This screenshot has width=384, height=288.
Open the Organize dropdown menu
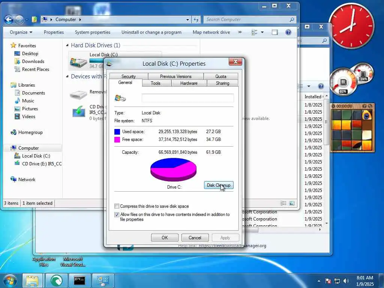[21, 32]
